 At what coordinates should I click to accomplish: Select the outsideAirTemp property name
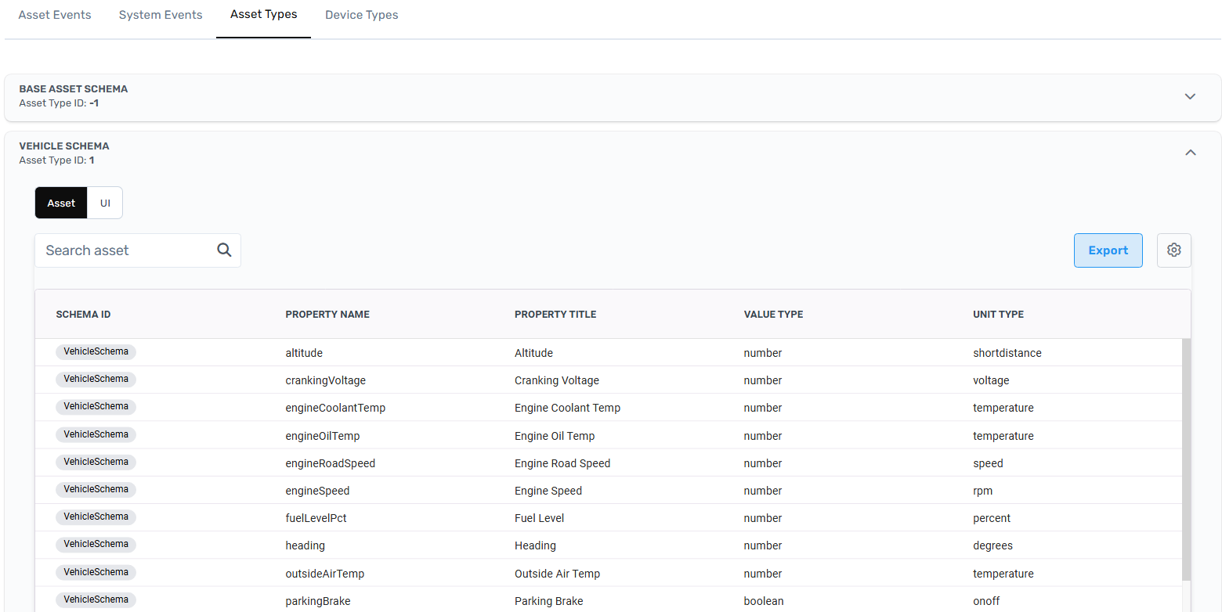click(325, 574)
